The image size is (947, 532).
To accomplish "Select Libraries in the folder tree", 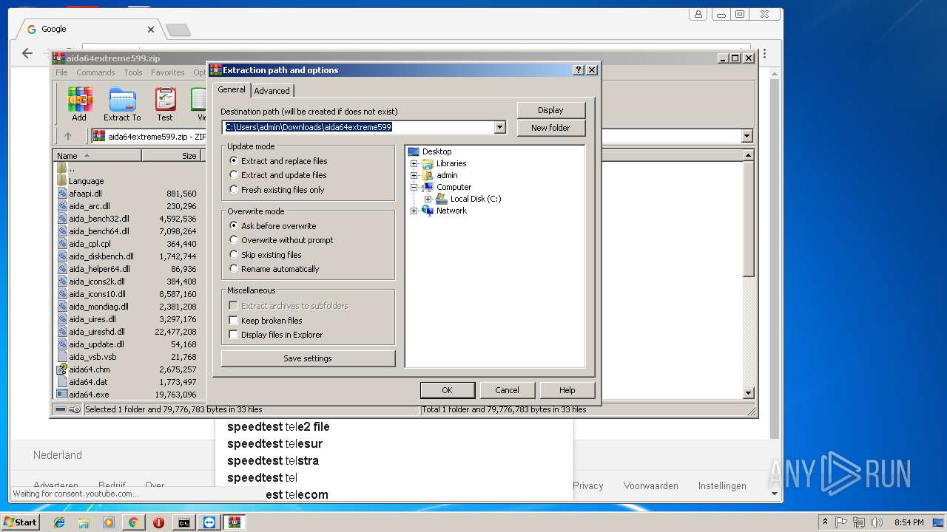I will [451, 163].
